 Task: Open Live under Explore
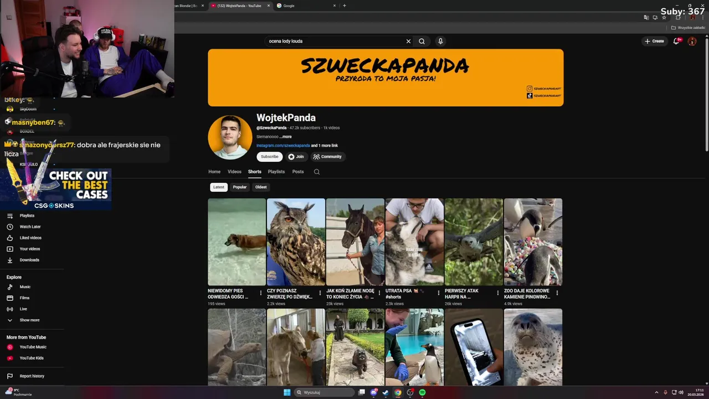[23, 309]
